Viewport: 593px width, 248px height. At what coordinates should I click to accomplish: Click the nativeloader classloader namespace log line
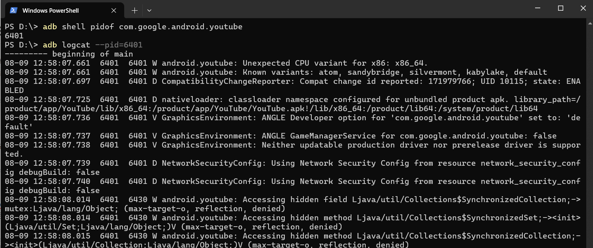pyautogui.click(x=278, y=99)
